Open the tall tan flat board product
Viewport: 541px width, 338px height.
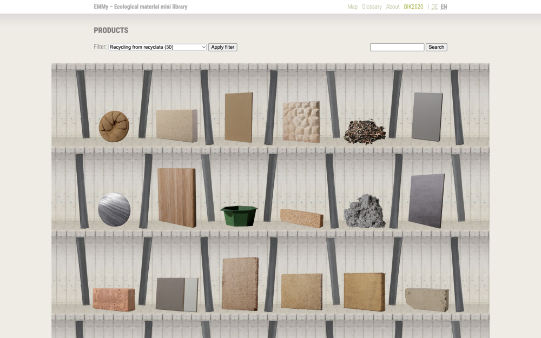point(239,117)
